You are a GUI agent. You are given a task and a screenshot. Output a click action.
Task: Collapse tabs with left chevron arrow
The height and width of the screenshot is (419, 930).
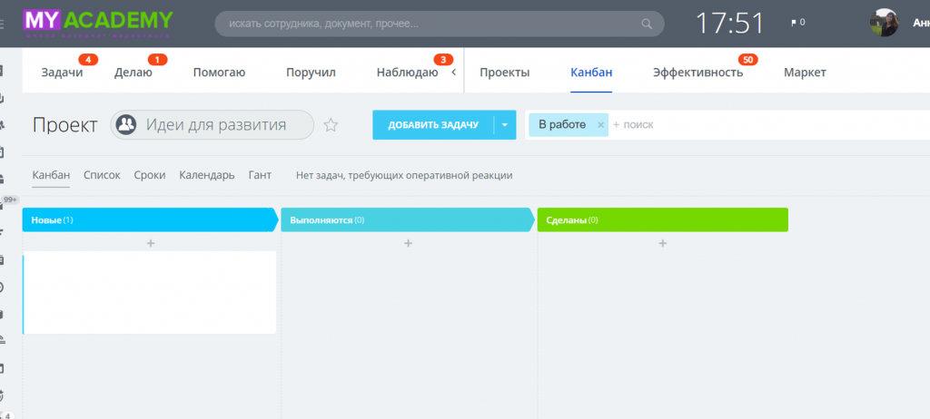454,73
